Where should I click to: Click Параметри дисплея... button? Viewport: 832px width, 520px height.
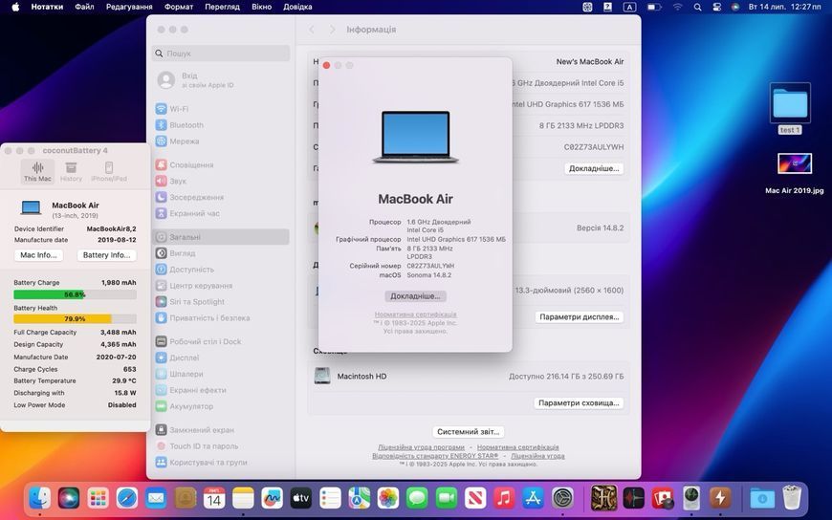pos(580,316)
